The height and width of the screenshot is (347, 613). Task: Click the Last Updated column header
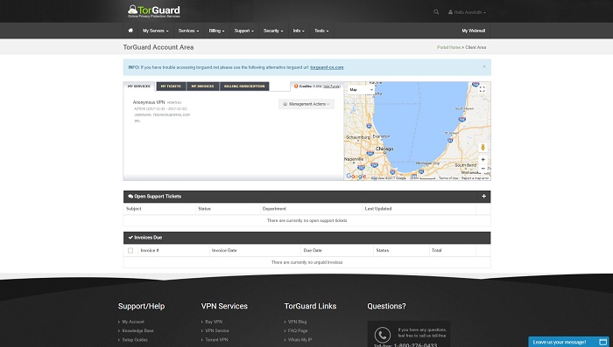pyautogui.click(x=378, y=209)
